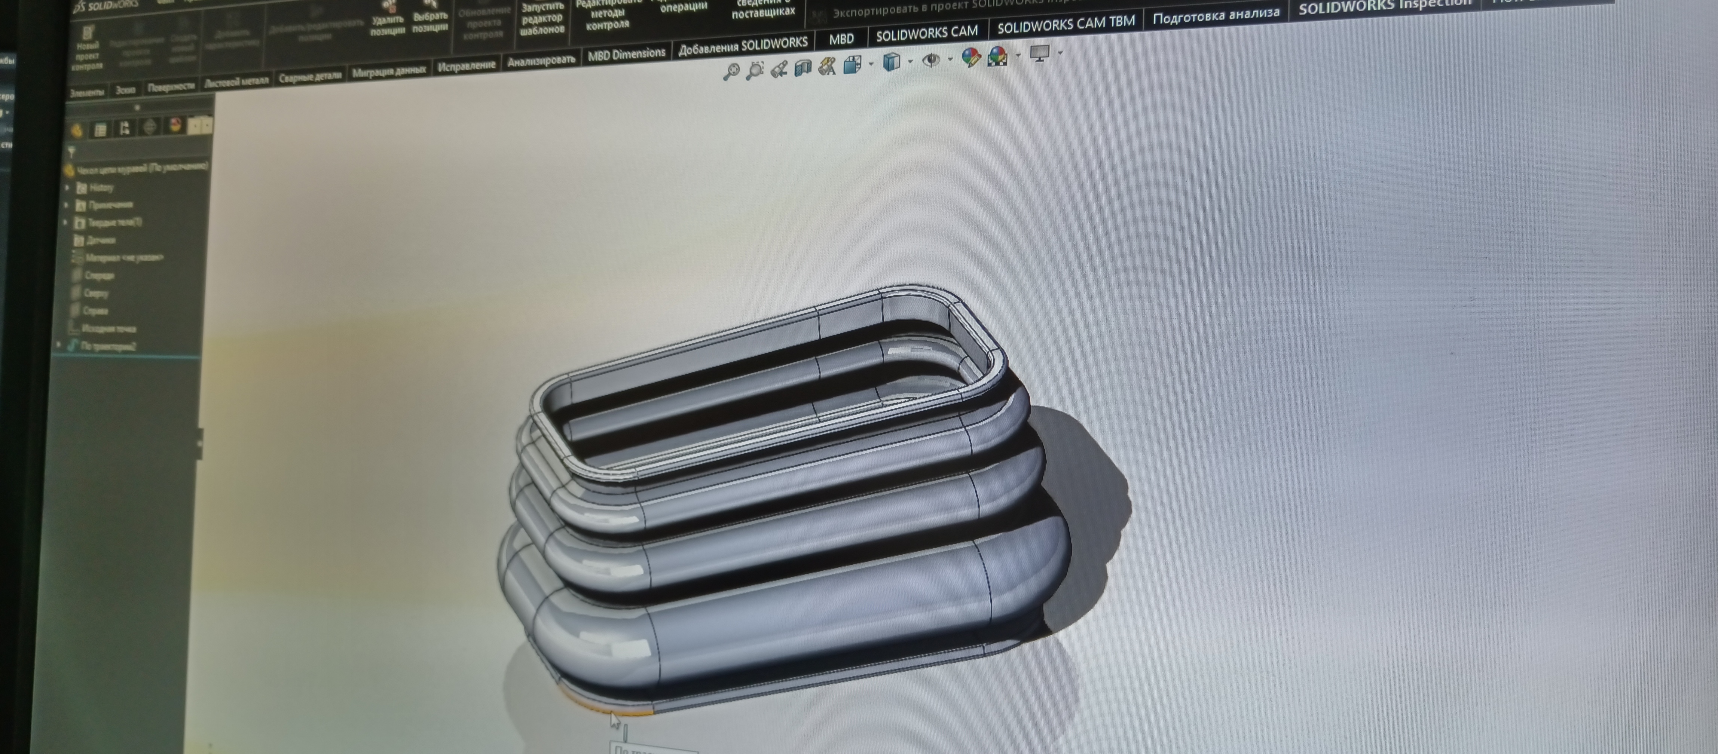The width and height of the screenshot is (1718, 754).
Task: Click Удалить позиции in the ribbon
Action: coord(388,19)
